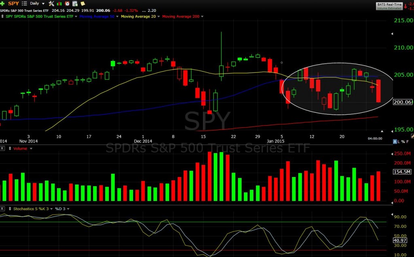Toggle the F axis mode
Image resolution: width=414 pixels, height=257 pixels.
pos(408,142)
